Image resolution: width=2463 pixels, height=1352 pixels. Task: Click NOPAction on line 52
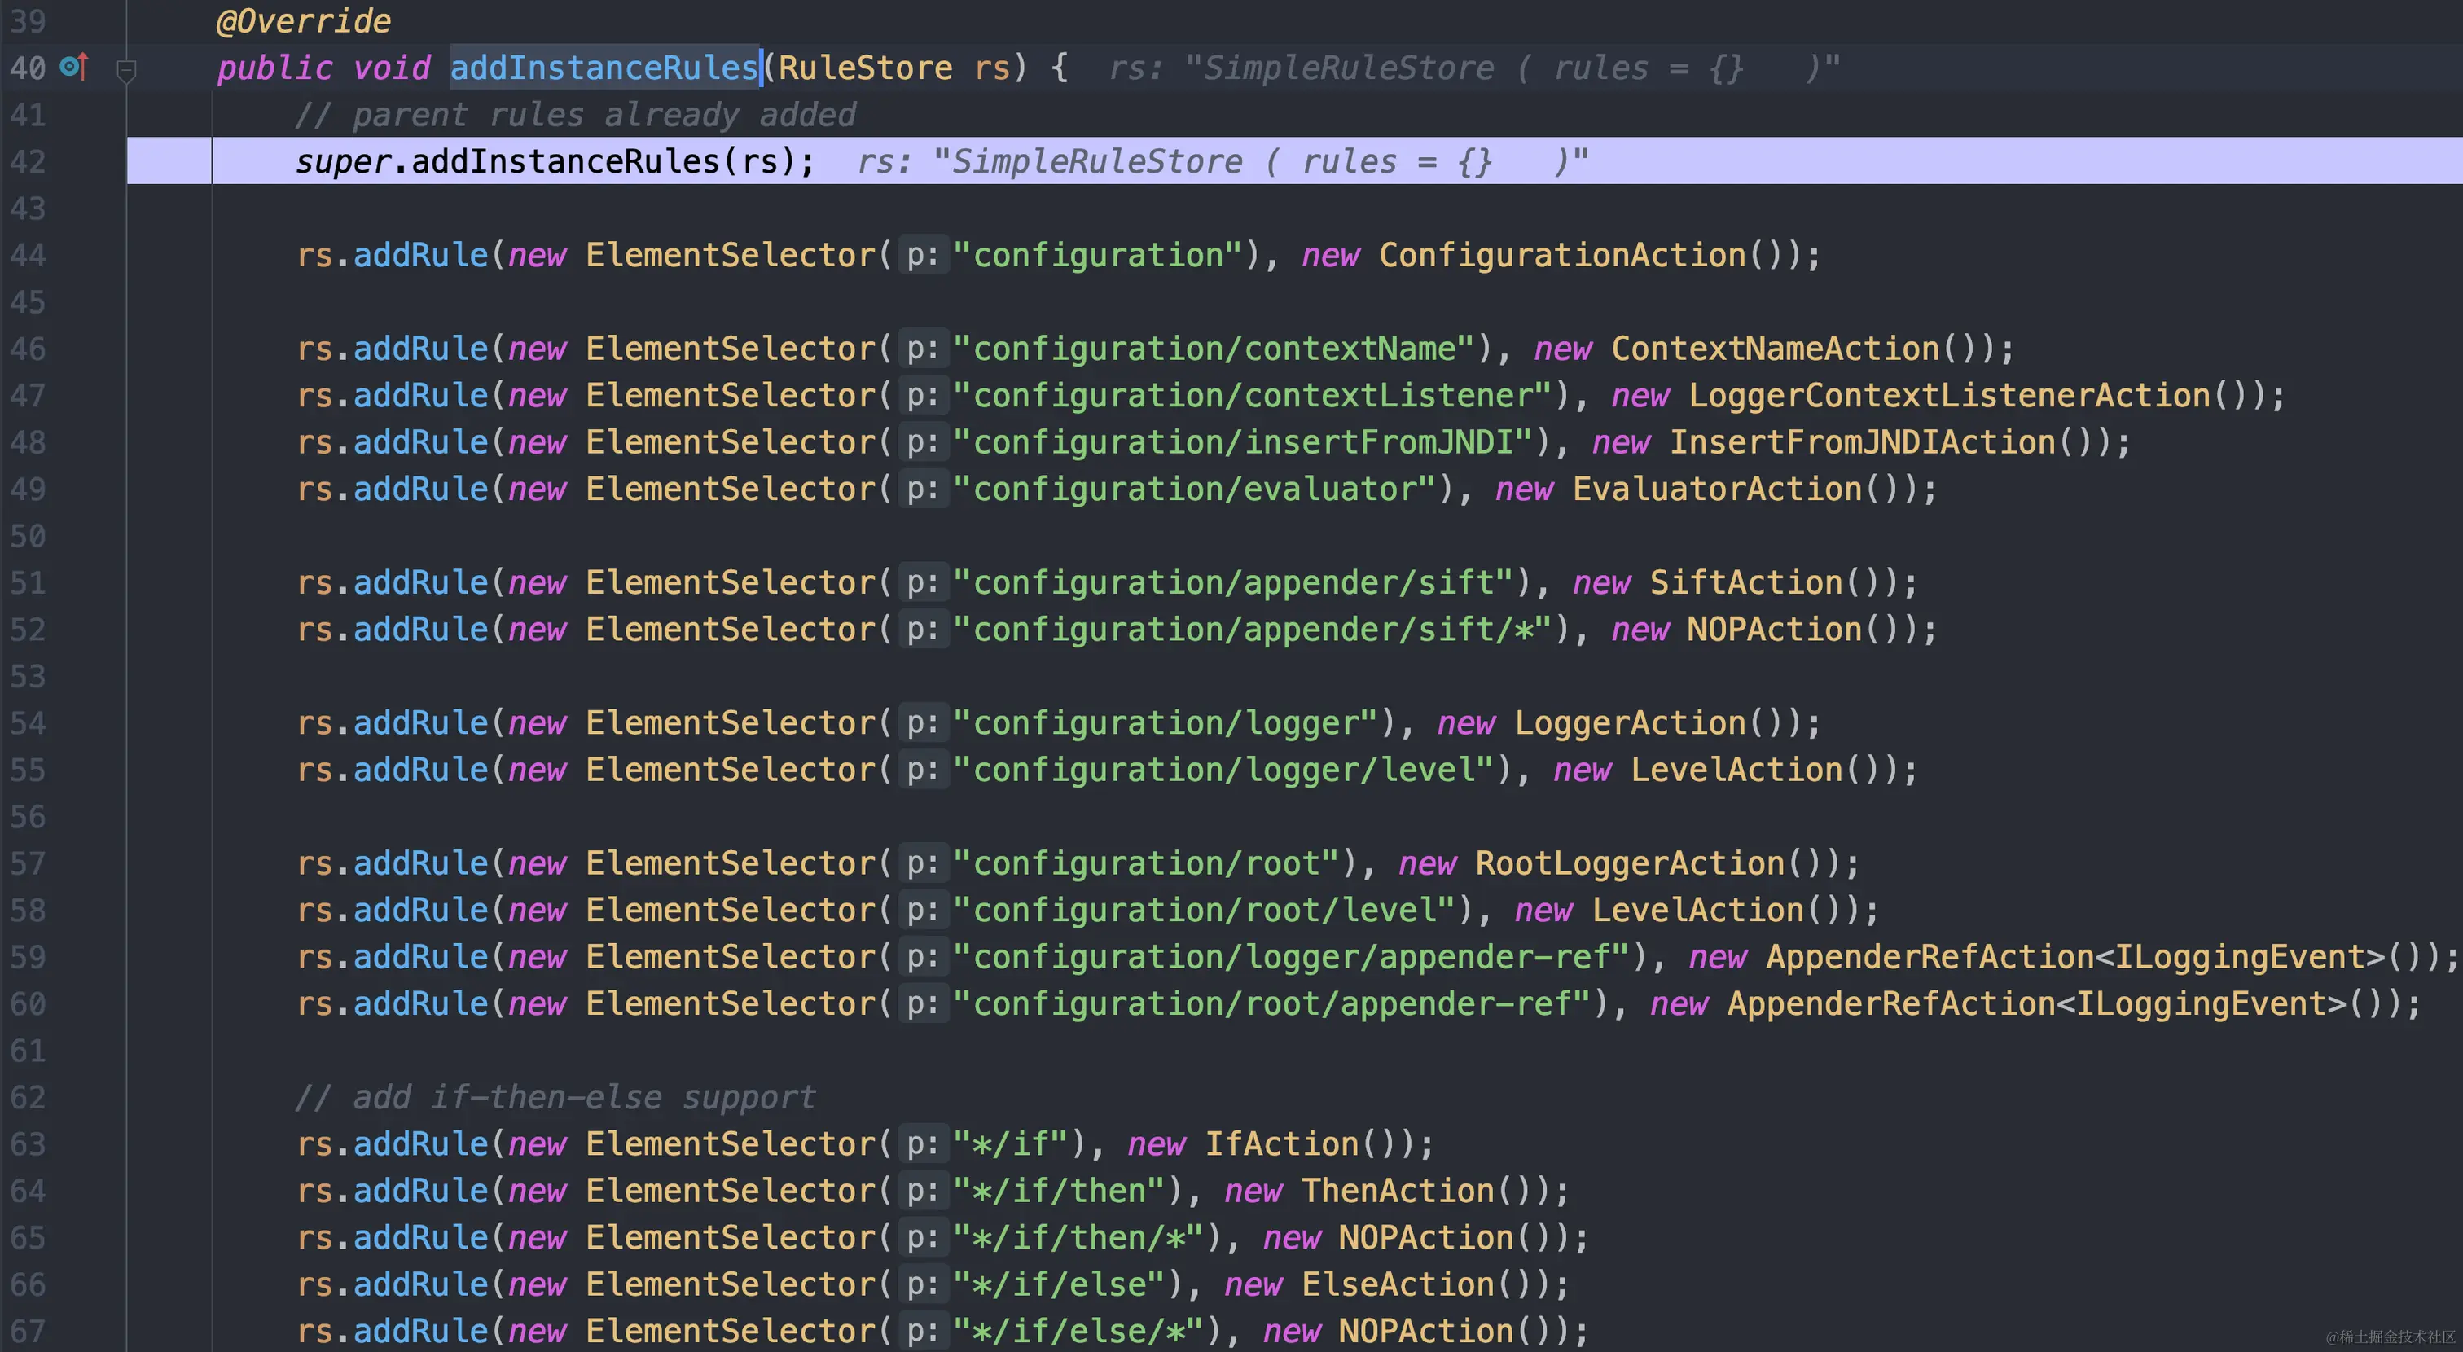tap(1775, 630)
